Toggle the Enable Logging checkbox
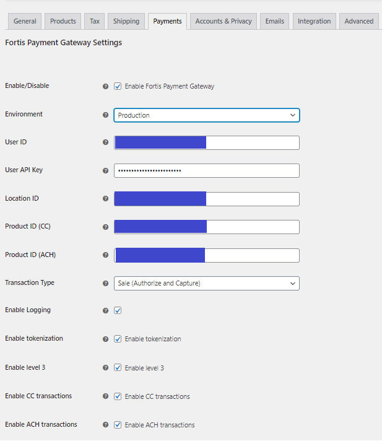This screenshot has width=382, height=441. coord(118,310)
